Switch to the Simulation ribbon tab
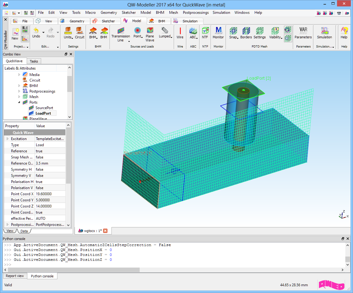The height and width of the screenshot is (293, 353). 187,21
